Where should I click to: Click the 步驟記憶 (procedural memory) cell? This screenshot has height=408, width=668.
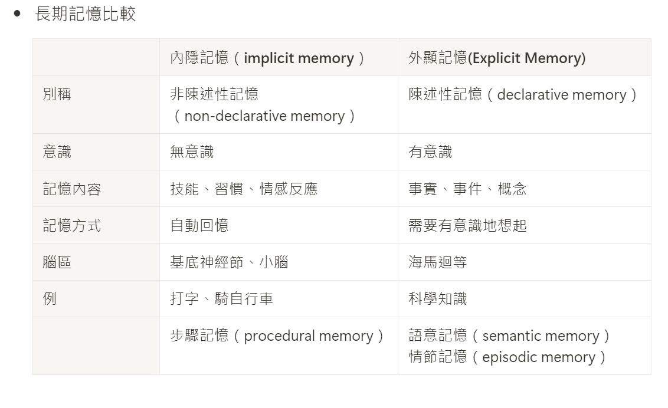coord(277,336)
